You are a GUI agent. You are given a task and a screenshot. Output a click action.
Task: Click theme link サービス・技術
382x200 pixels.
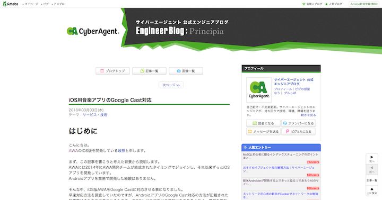point(95,115)
